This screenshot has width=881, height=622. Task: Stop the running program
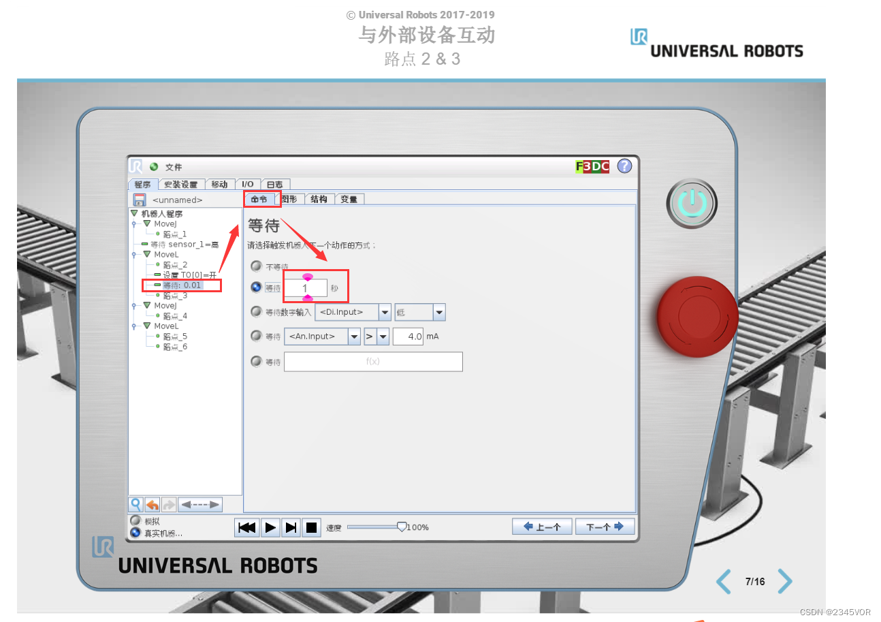tap(311, 527)
